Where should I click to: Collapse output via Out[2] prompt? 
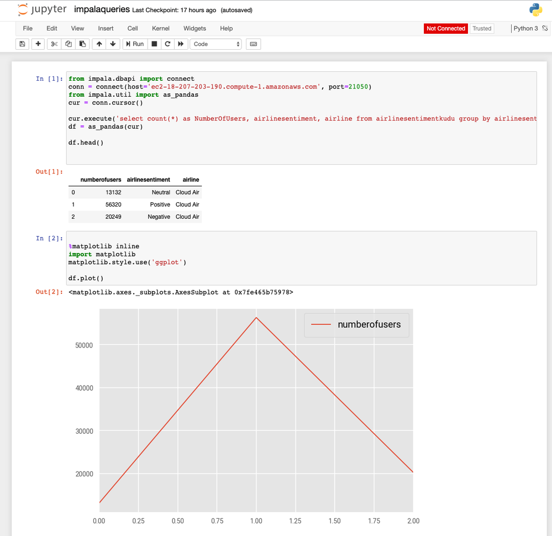pos(49,292)
